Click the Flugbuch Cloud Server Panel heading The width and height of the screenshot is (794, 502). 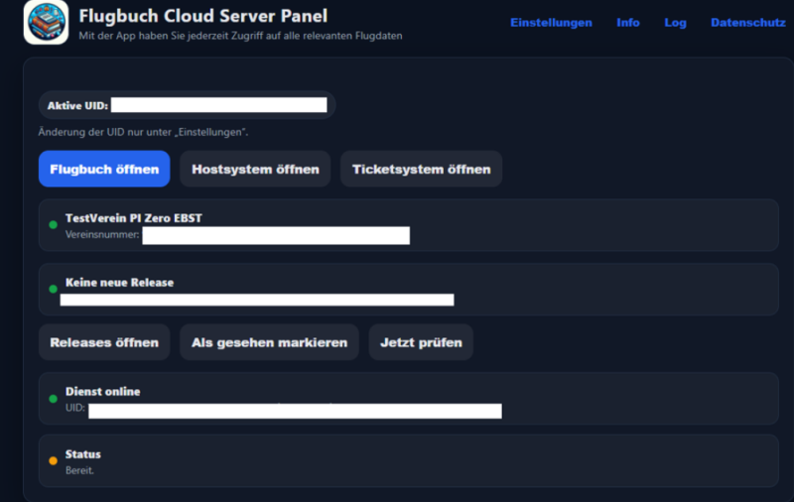click(202, 16)
